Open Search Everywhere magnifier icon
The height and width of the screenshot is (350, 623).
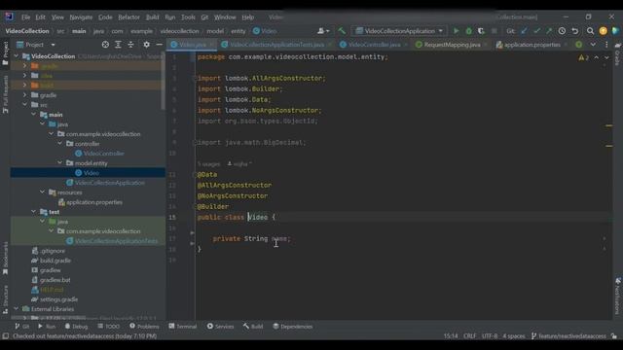click(591, 31)
